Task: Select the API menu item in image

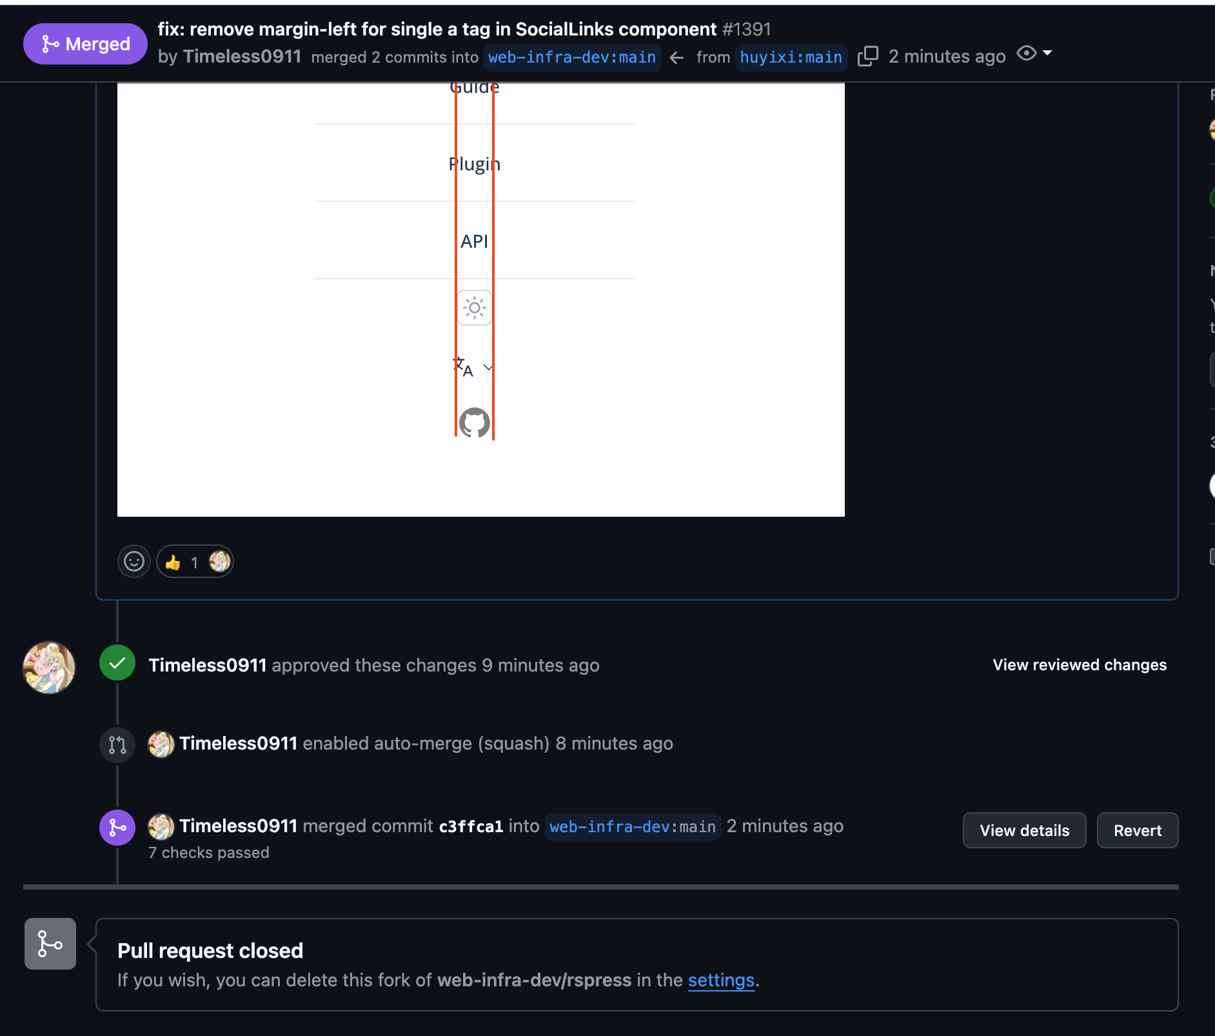Action: (475, 241)
